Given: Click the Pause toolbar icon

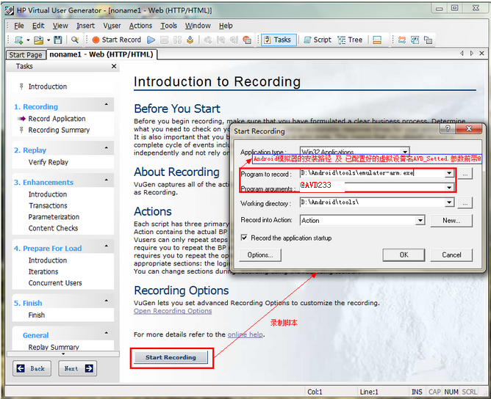Looking at the screenshot, I should pyautogui.click(x=177, y=40).
